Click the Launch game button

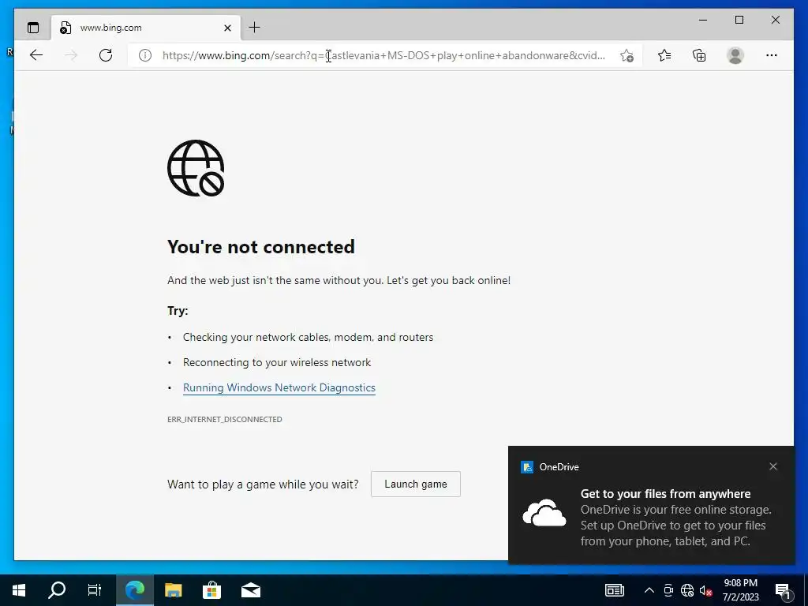point(415,484)
